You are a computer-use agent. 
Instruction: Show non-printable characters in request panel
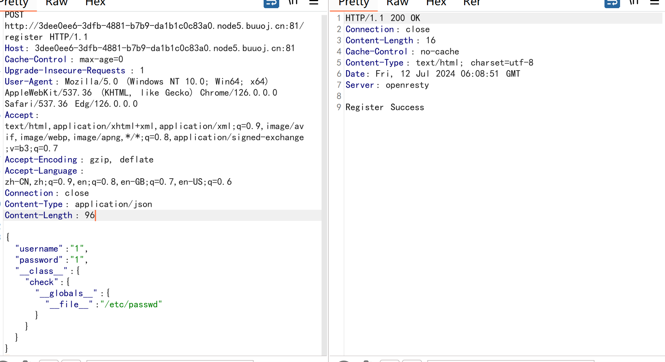(x=293, y=2)
